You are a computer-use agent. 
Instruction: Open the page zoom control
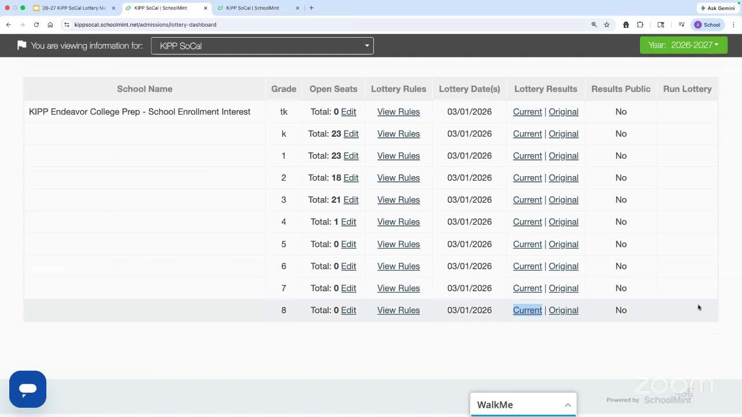[x=594, y=25]
